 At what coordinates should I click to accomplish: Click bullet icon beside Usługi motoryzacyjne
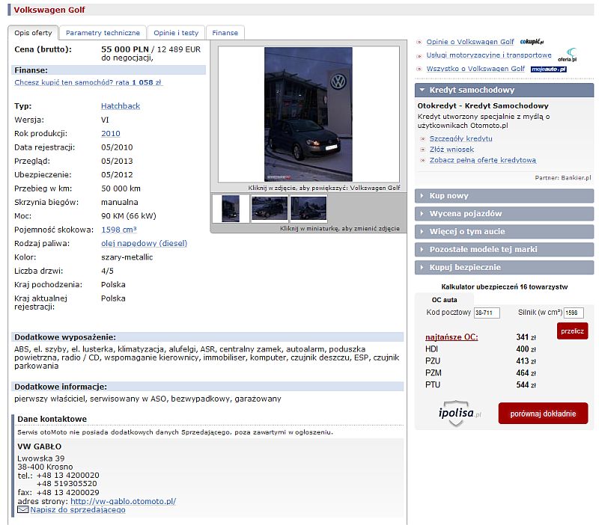point(419,55)
